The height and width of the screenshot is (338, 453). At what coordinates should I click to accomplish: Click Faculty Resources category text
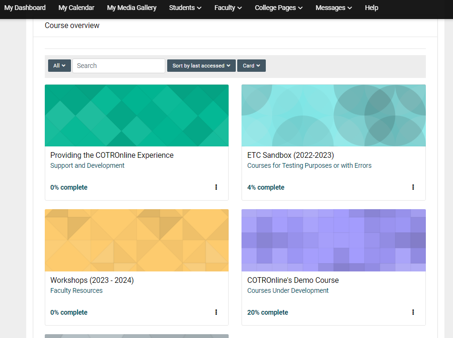76,290
